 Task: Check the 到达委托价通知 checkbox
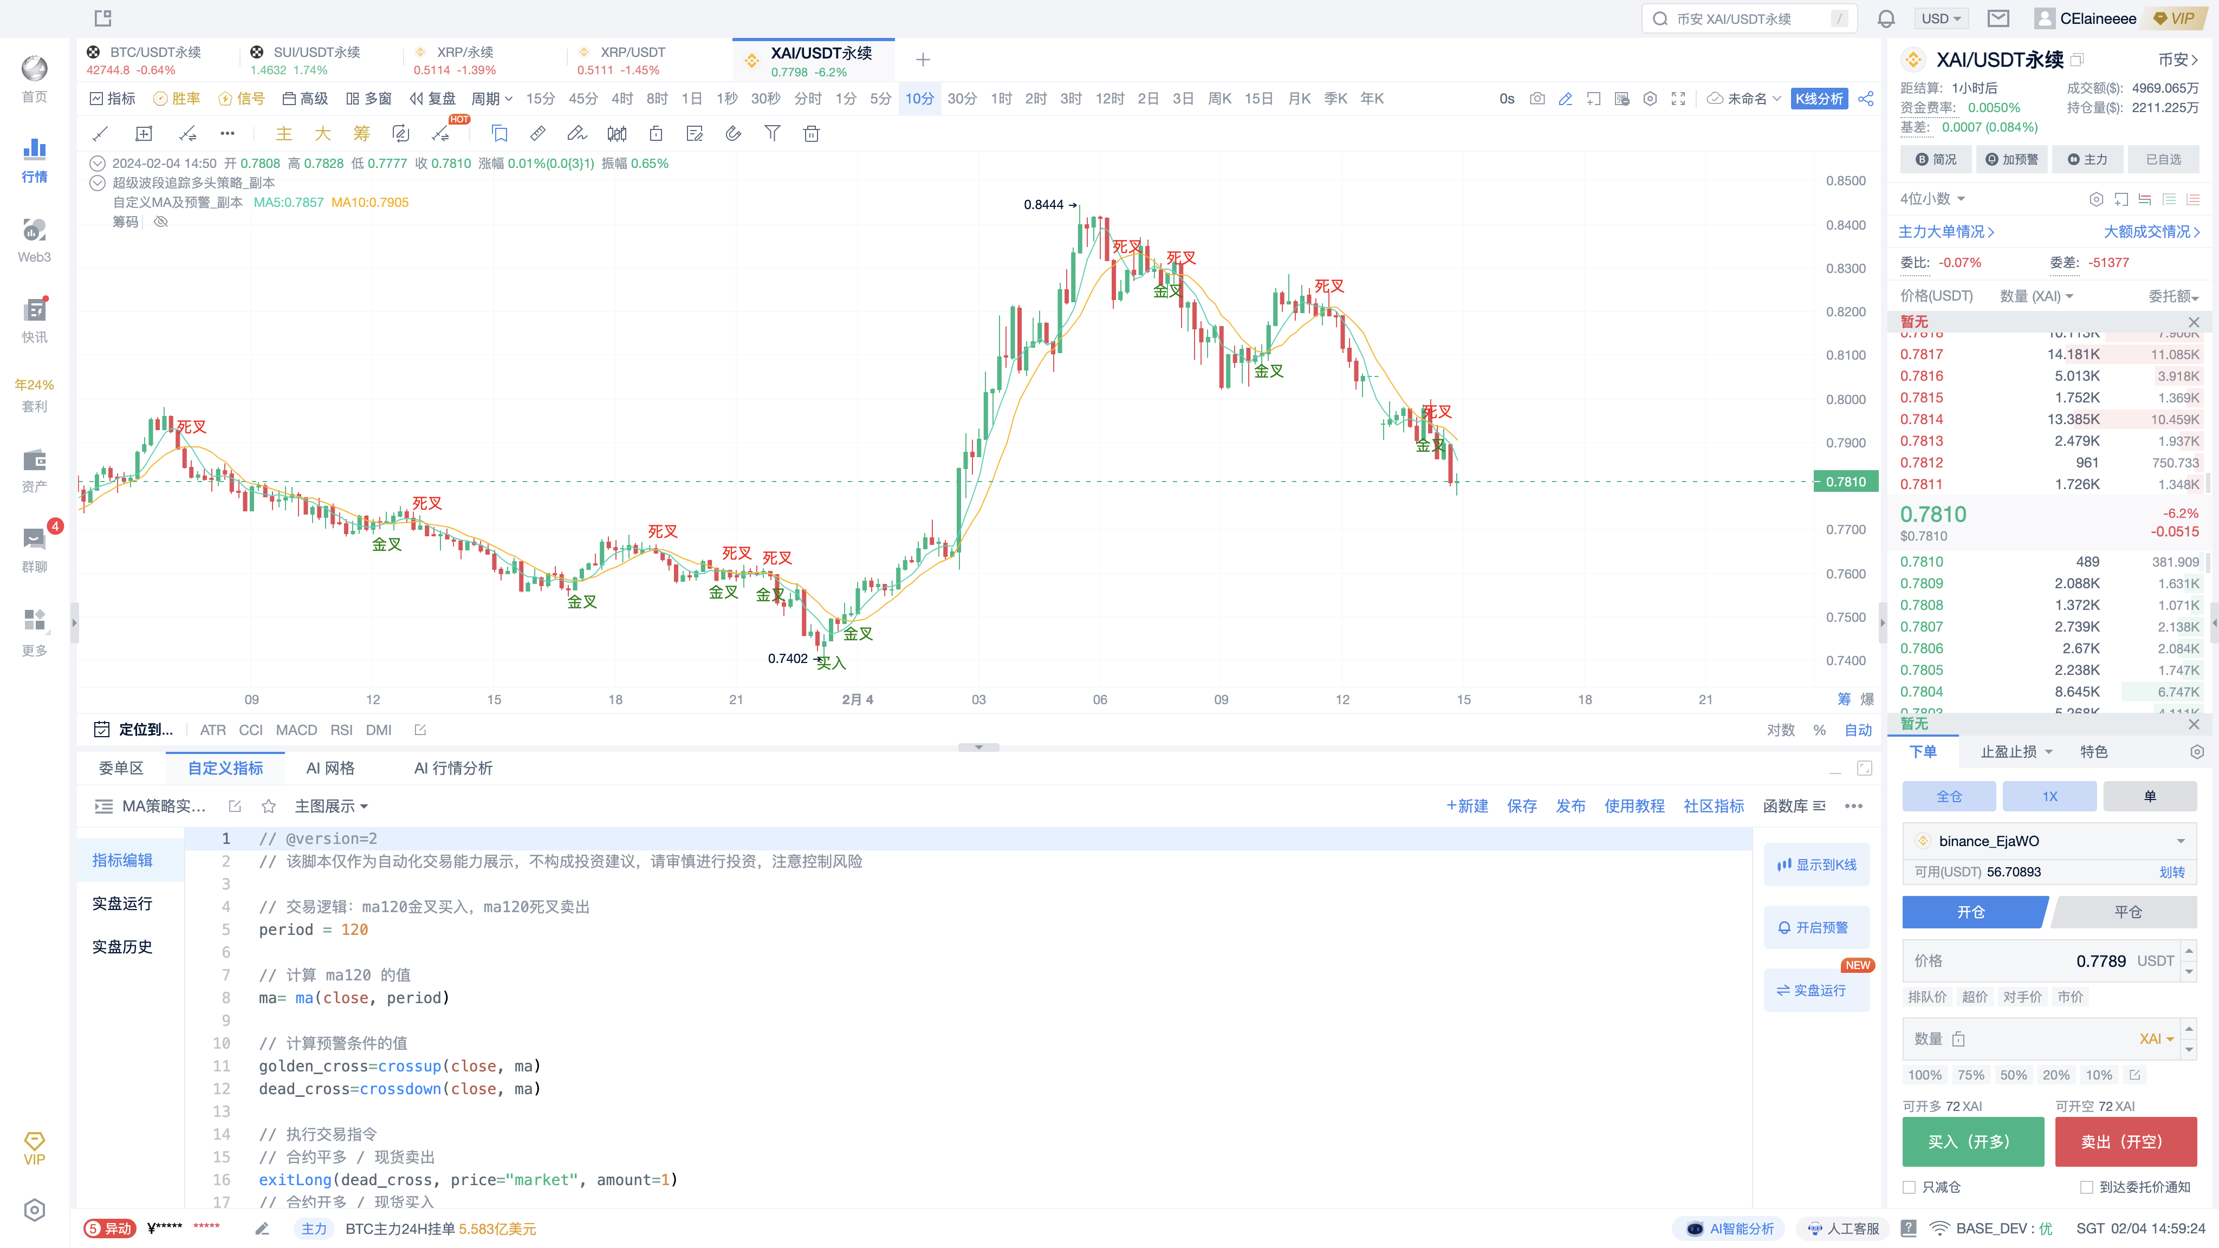point(2086,1187)
